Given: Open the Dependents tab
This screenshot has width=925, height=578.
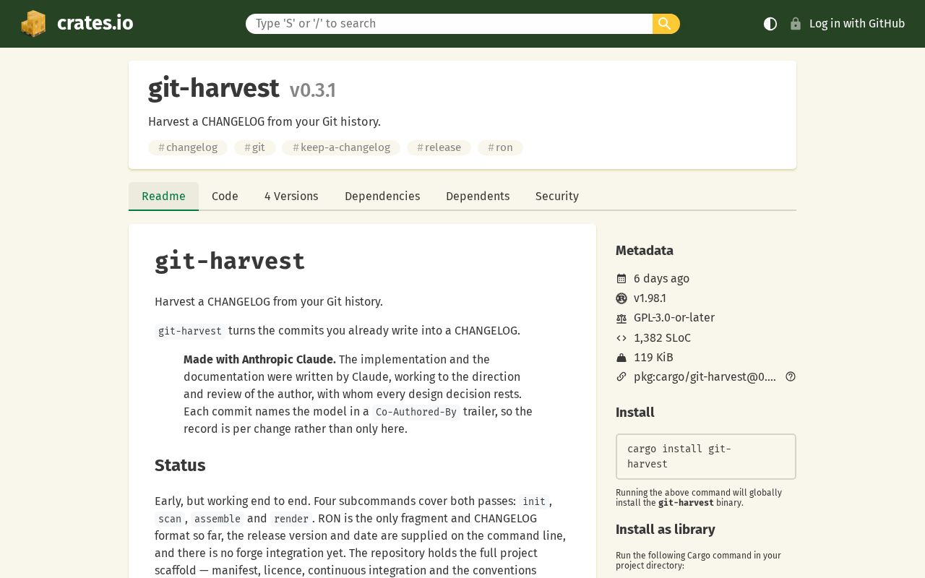Looking at the screenshot, I should click(x=478, y=197).
